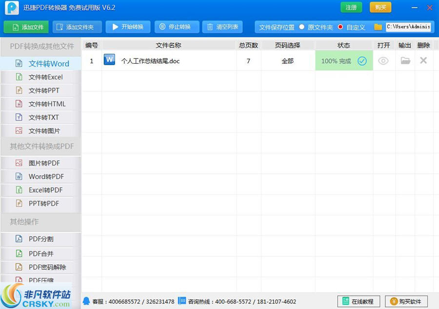Viewport: 439px width, 309px height.
Task: Select the 原文件夹 radio option
Action: point(301,27)
